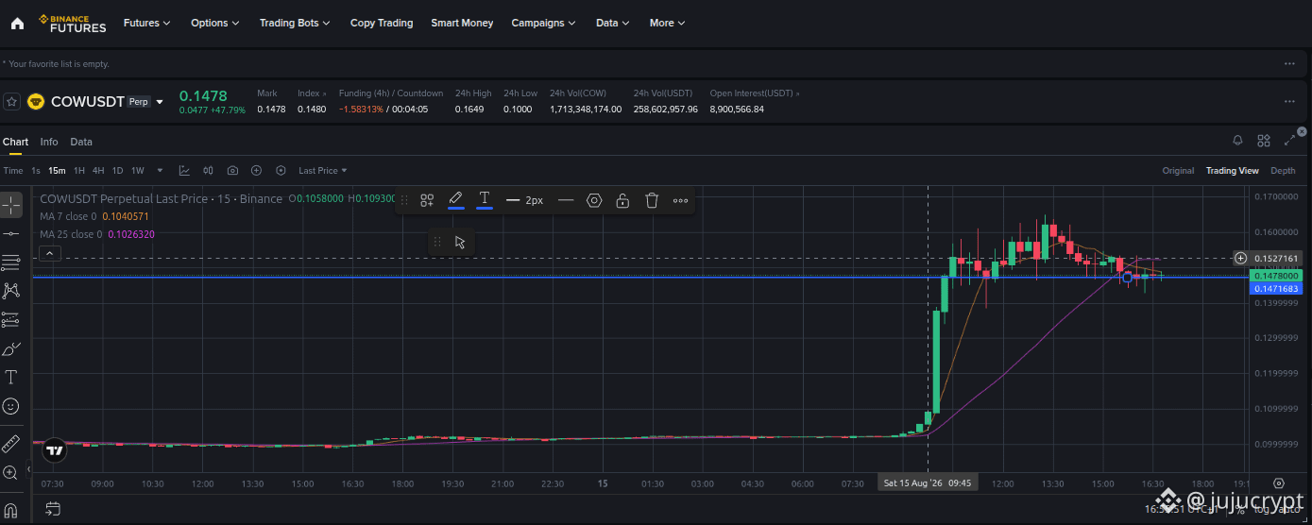Open Smart Money page
The height and width of the screenshot is (525, 1312).
click(x=462, y=23)
